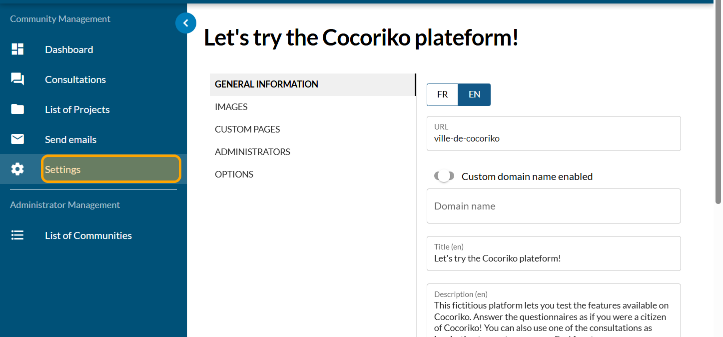Select the General Information tab
This screenshot has width=723, height=337.
click(x=266, y=84)
